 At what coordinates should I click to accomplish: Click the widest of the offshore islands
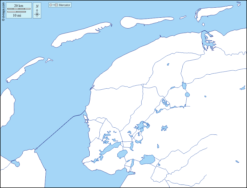tap(79, 34)
